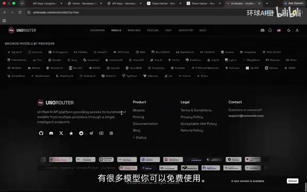The width and height of the screenshot is (307, 192).
Task: Open the Models link in footer Product
Action: click(139, 110)
